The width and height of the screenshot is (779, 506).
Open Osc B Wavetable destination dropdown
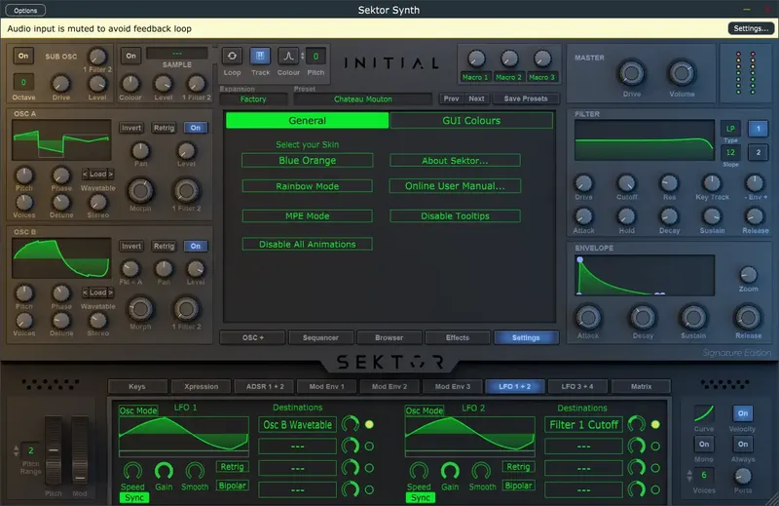tap(297, 425)
